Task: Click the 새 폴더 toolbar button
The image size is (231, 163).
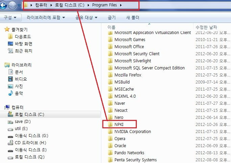Action: (x=133, y=18)
